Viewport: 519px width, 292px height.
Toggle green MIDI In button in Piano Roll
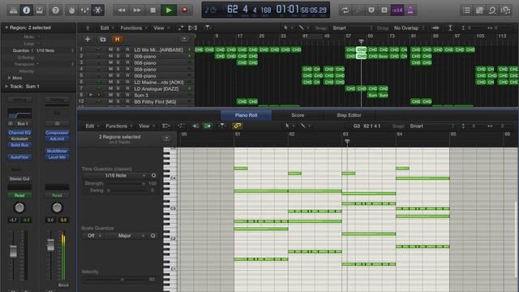coord(208,126)
